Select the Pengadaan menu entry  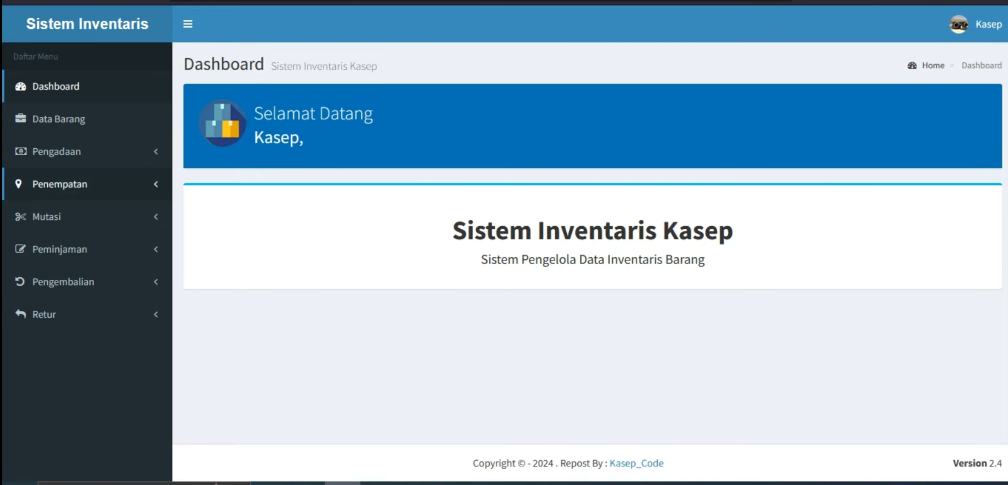point(87,151)
